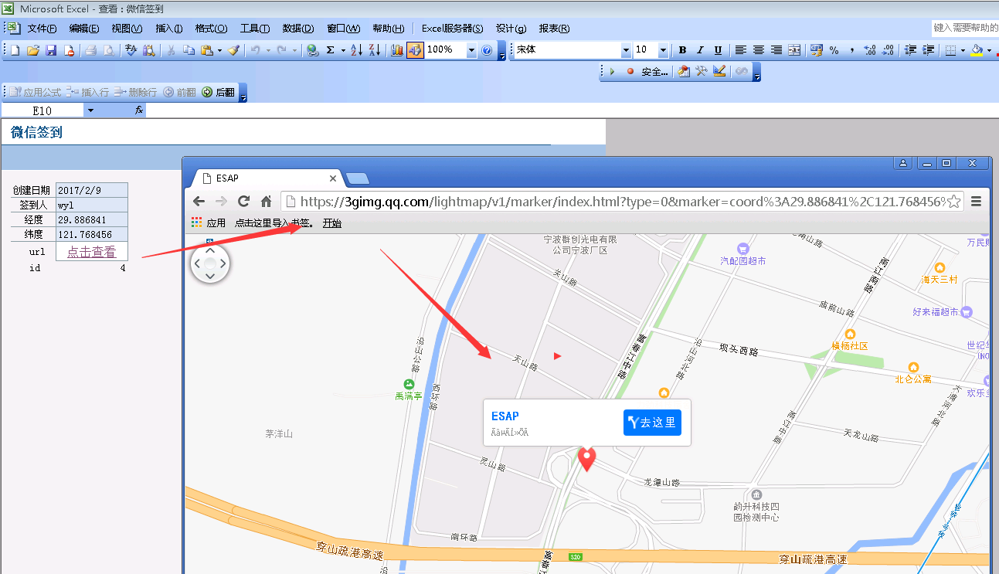The width and height of the screenshot is (999, 574).
Task: Toggle Design Mode ruler icon
Action: coord(719,72)
